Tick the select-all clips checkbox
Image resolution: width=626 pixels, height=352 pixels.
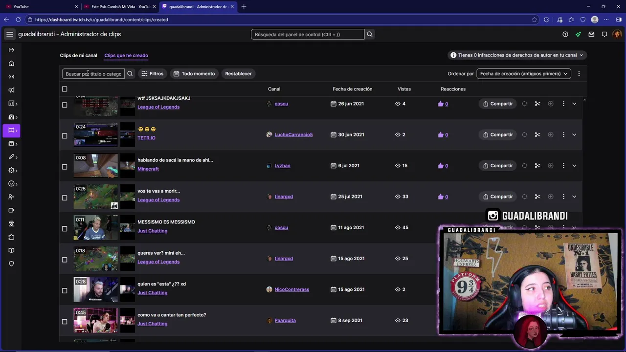point(65,89)
